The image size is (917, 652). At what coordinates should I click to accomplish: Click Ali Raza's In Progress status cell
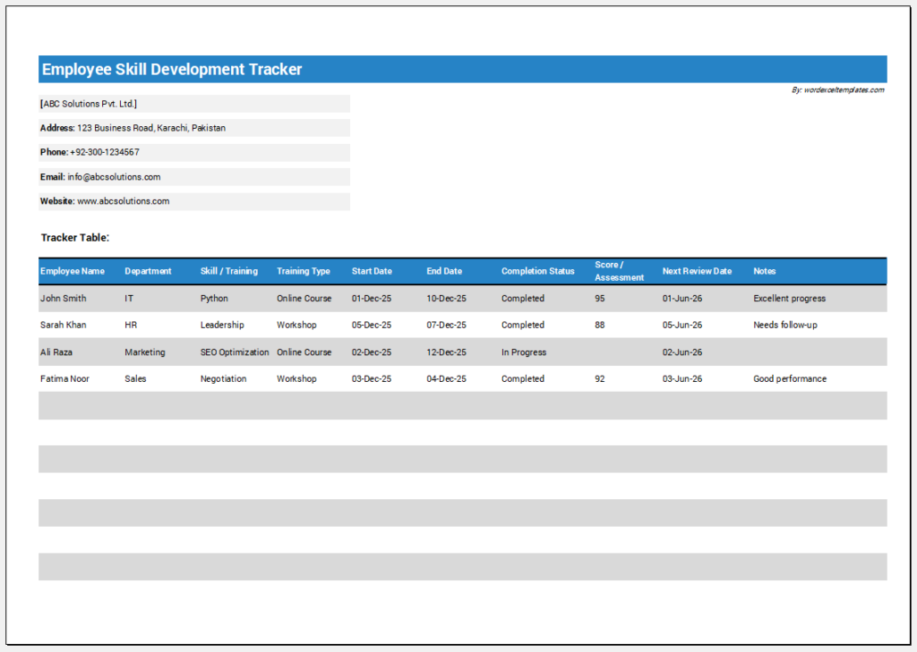click(x=524, y=351)
